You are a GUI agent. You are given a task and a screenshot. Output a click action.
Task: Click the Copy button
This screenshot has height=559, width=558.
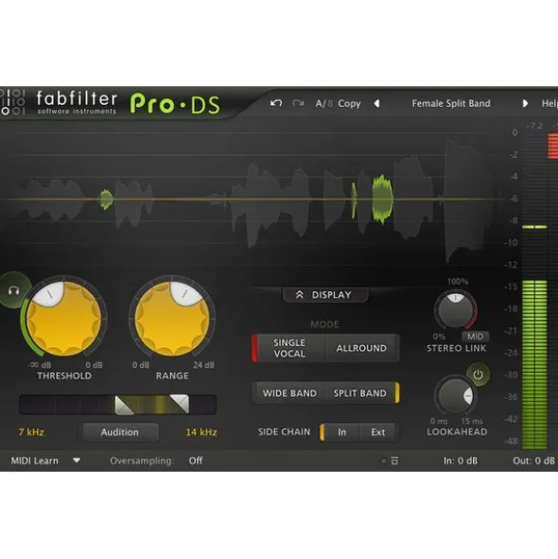(x=349, y=103)
